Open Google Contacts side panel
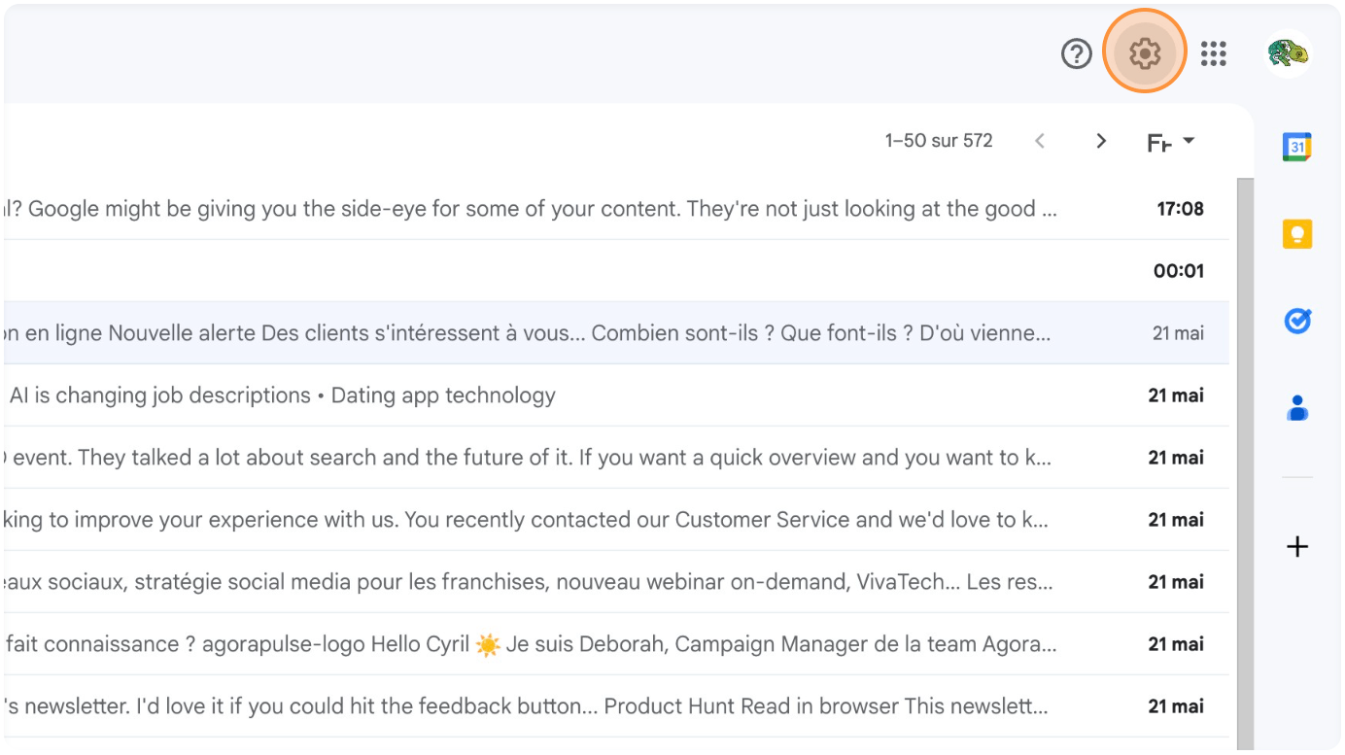 pos(1297,408)
